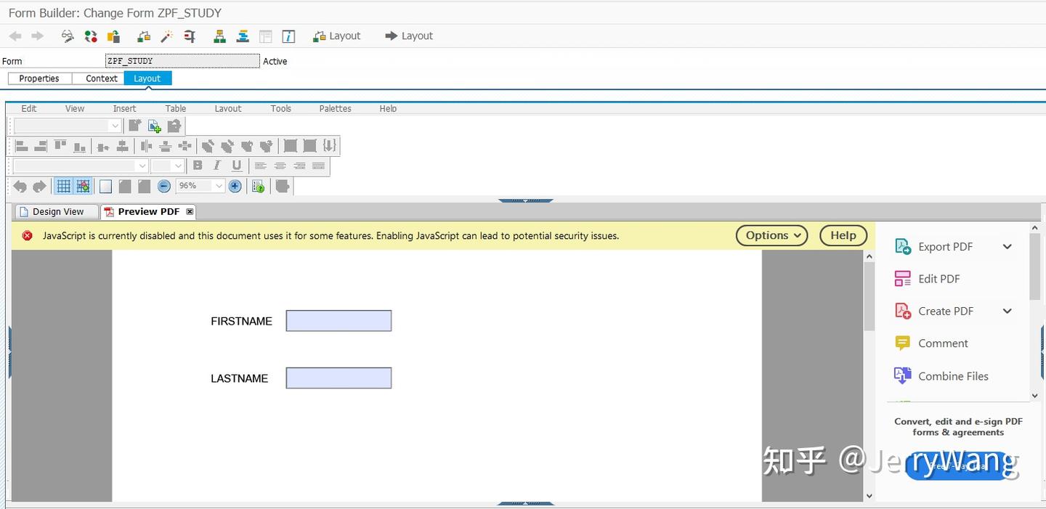
Task: Click the undo arrow in the designer toolbar
Action: click(x=20, y=186)
